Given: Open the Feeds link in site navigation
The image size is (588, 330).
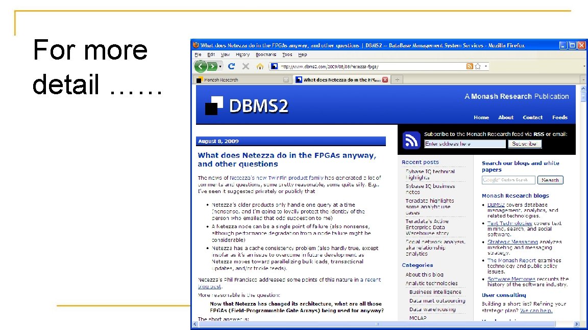Looking at the screenshot, I should 559,118.
